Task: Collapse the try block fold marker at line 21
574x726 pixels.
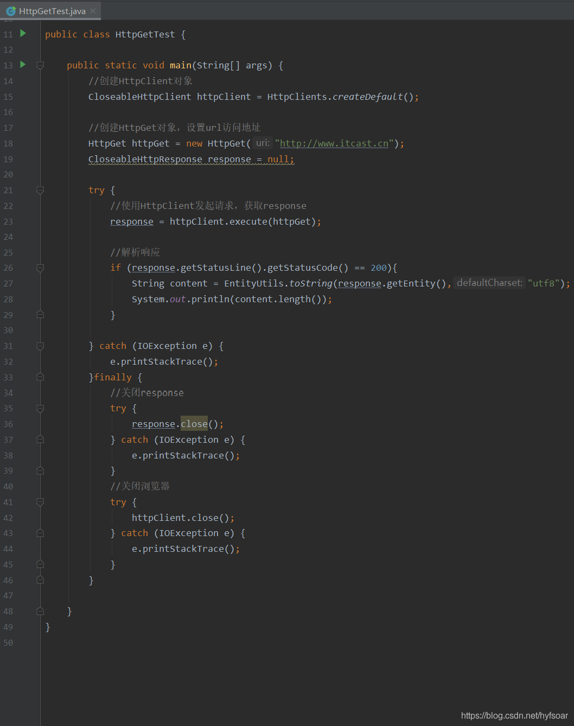Action: [x=40, y=190]
